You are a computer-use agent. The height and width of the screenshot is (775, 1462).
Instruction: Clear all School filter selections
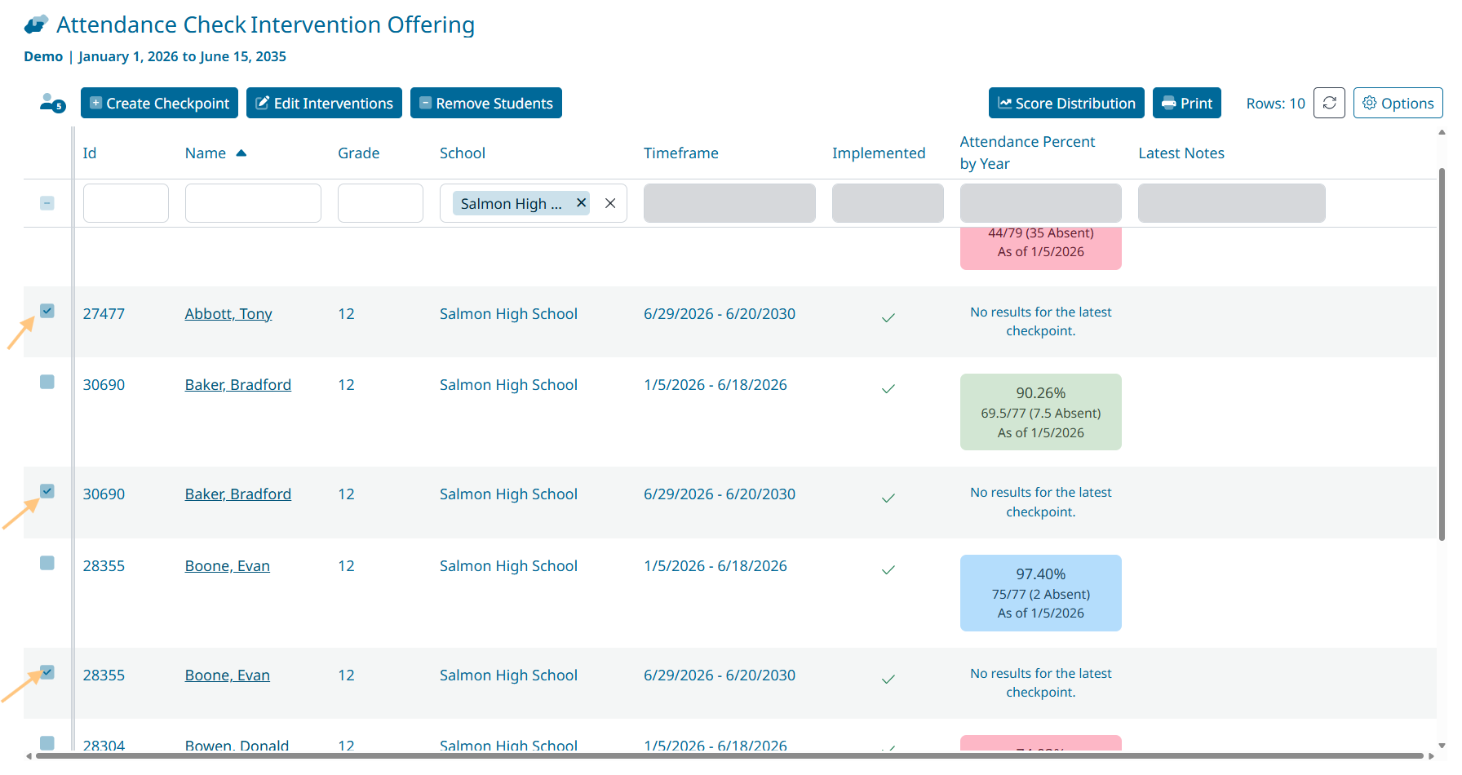pos(610,203)
